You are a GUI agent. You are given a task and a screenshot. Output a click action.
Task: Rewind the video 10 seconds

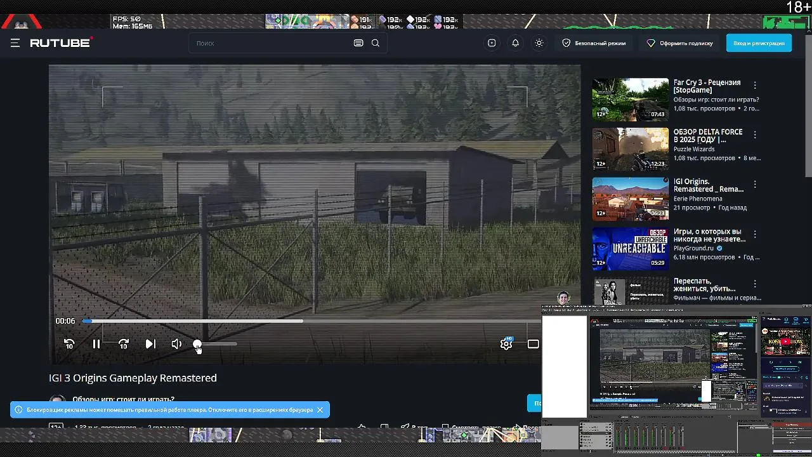[x=69, y=344]
